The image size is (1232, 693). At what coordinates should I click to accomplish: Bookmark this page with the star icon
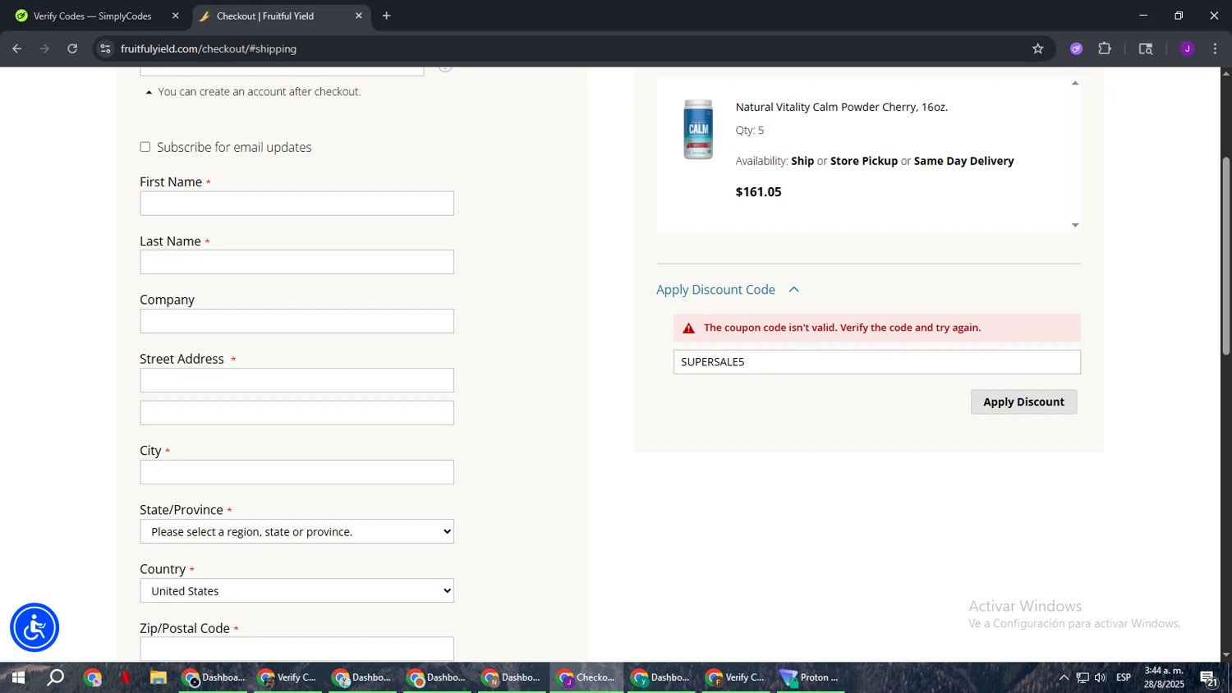coord(1038,48)
